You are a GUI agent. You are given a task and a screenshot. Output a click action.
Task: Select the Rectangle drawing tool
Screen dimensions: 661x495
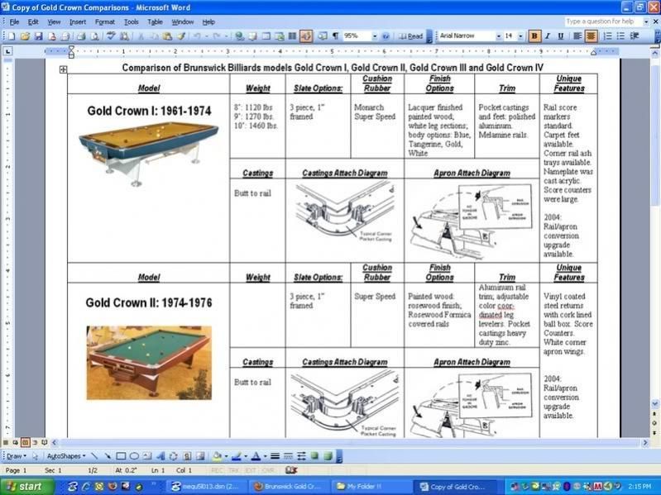tap(121, 456)
